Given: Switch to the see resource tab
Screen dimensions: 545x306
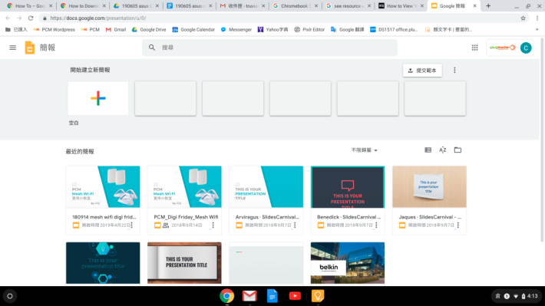Looking at the screenshot, I should tap(348, 6).
